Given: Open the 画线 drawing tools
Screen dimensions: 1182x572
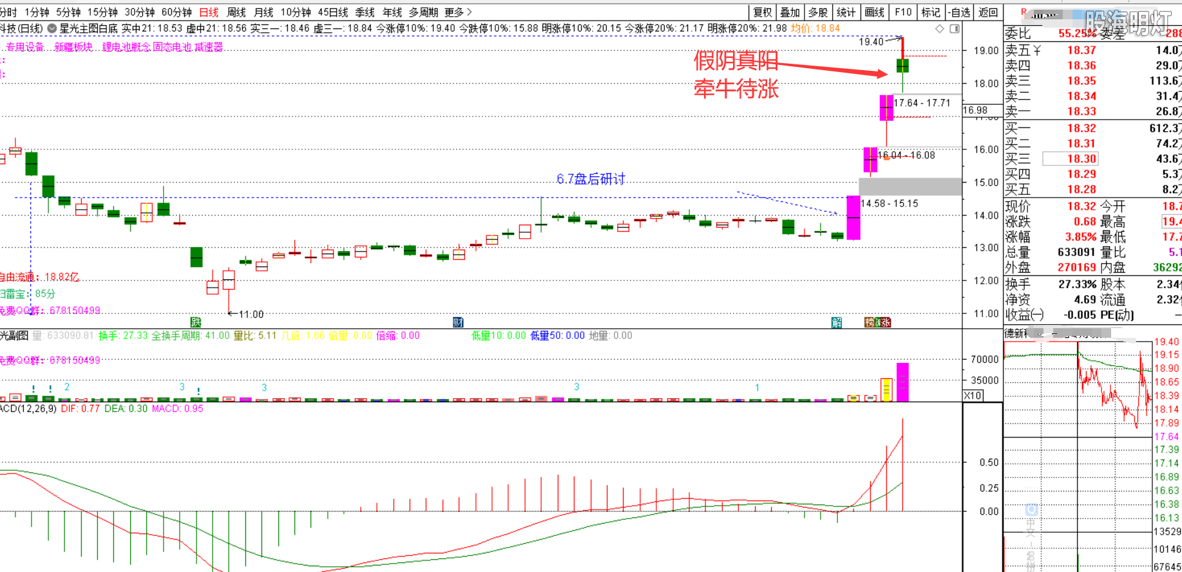Looking at the screenshot, I should point(875,12).
